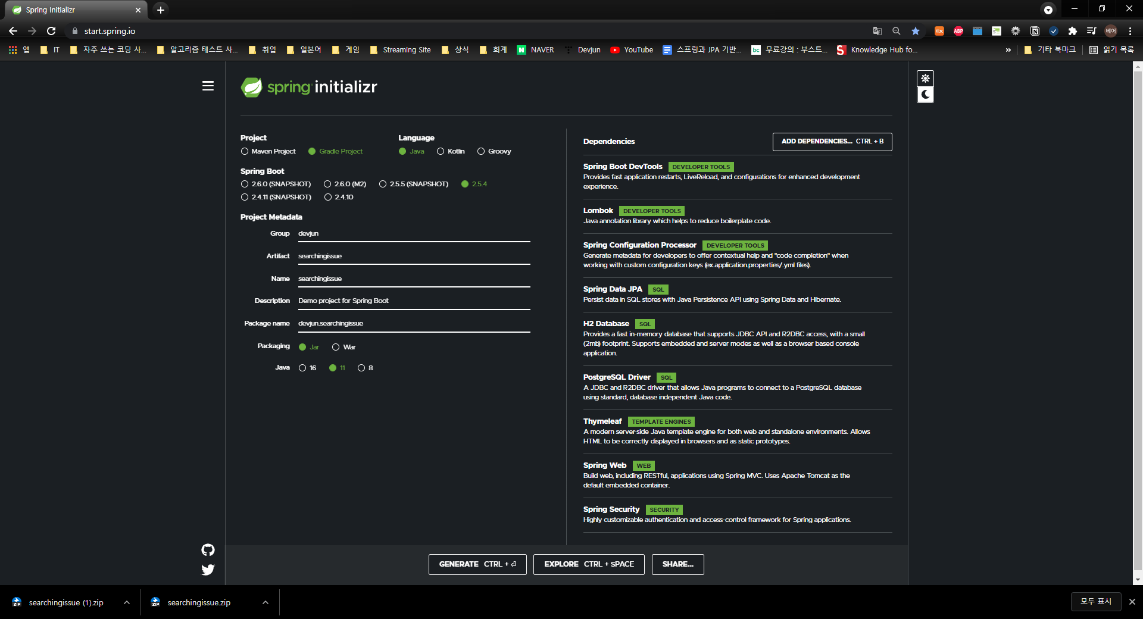Viewport: 1143px width, 619px height.
Task: Open the Streaming Site bookmark folder
Action: coord(400,50)
